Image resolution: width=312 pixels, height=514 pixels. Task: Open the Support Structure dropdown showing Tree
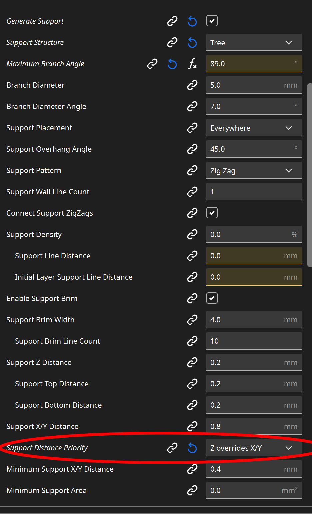coord(254,43)
